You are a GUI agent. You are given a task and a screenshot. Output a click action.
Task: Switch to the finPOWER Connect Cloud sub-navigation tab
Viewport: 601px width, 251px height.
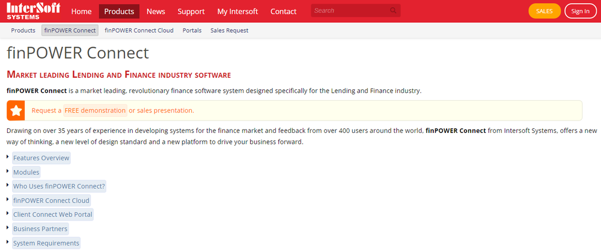[x=139, y=30]
